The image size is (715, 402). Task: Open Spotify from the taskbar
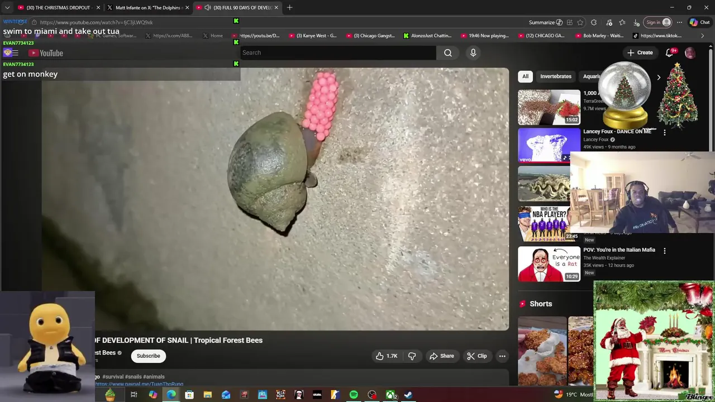354,395
